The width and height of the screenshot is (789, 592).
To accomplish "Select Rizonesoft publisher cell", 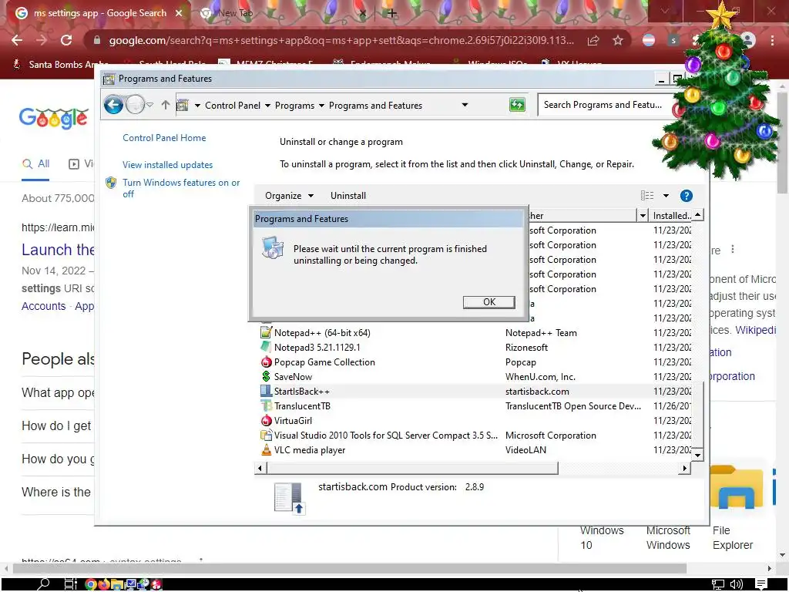I will 526,348.
